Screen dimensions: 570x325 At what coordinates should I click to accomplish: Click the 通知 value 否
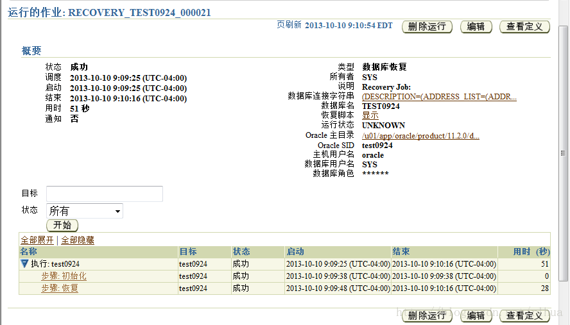(74, 119)
